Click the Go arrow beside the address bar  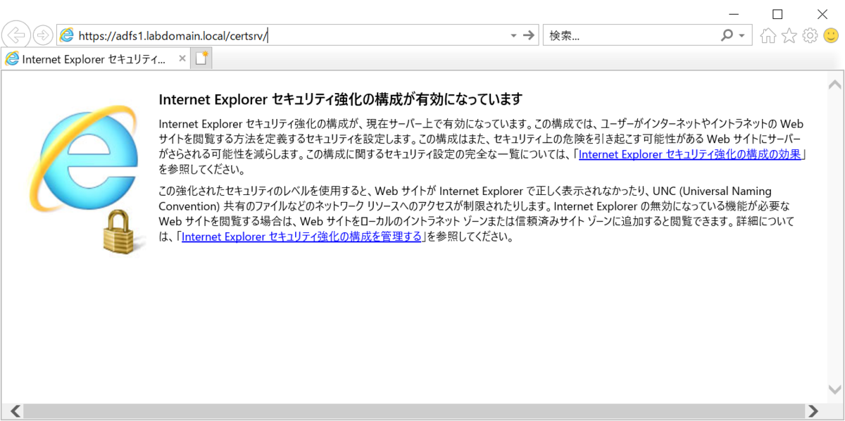(530, 35)
